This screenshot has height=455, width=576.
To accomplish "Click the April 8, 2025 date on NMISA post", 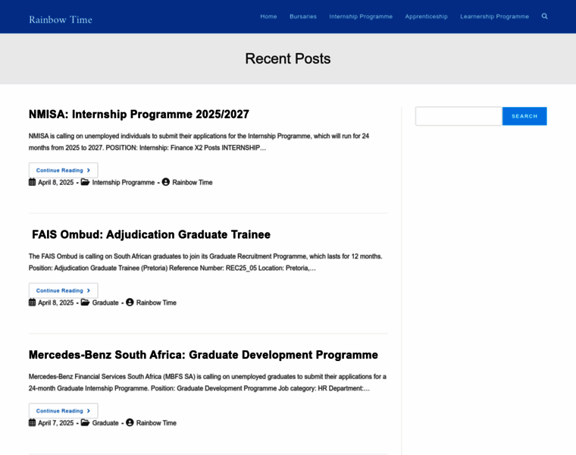I will click(x=56, y=182).
